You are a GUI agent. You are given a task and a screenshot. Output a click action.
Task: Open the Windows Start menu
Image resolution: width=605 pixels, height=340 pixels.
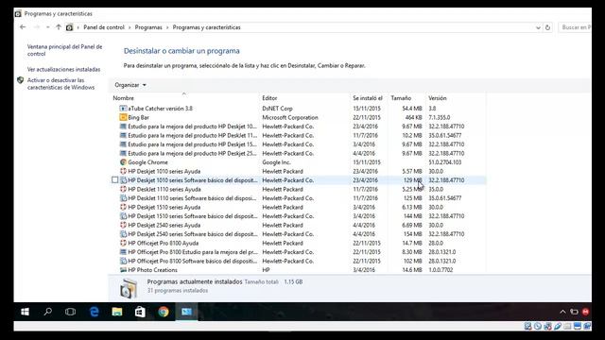(x=26, y=312)
